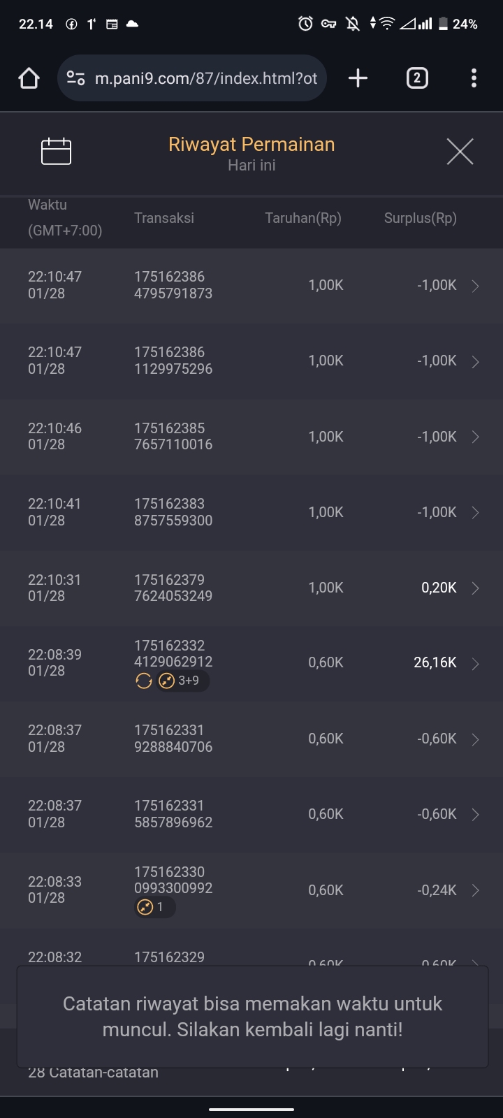
Task: Open transaction 175162383 8757559300 entry
Action: pyautogui.click(x=173, y=512)
